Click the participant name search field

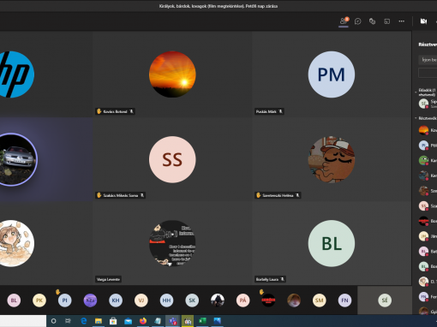[x=428, y=60]
